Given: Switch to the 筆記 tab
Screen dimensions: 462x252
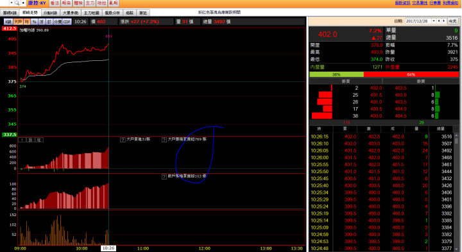Looking at the screenshot, I should click(x=143, y=13).
